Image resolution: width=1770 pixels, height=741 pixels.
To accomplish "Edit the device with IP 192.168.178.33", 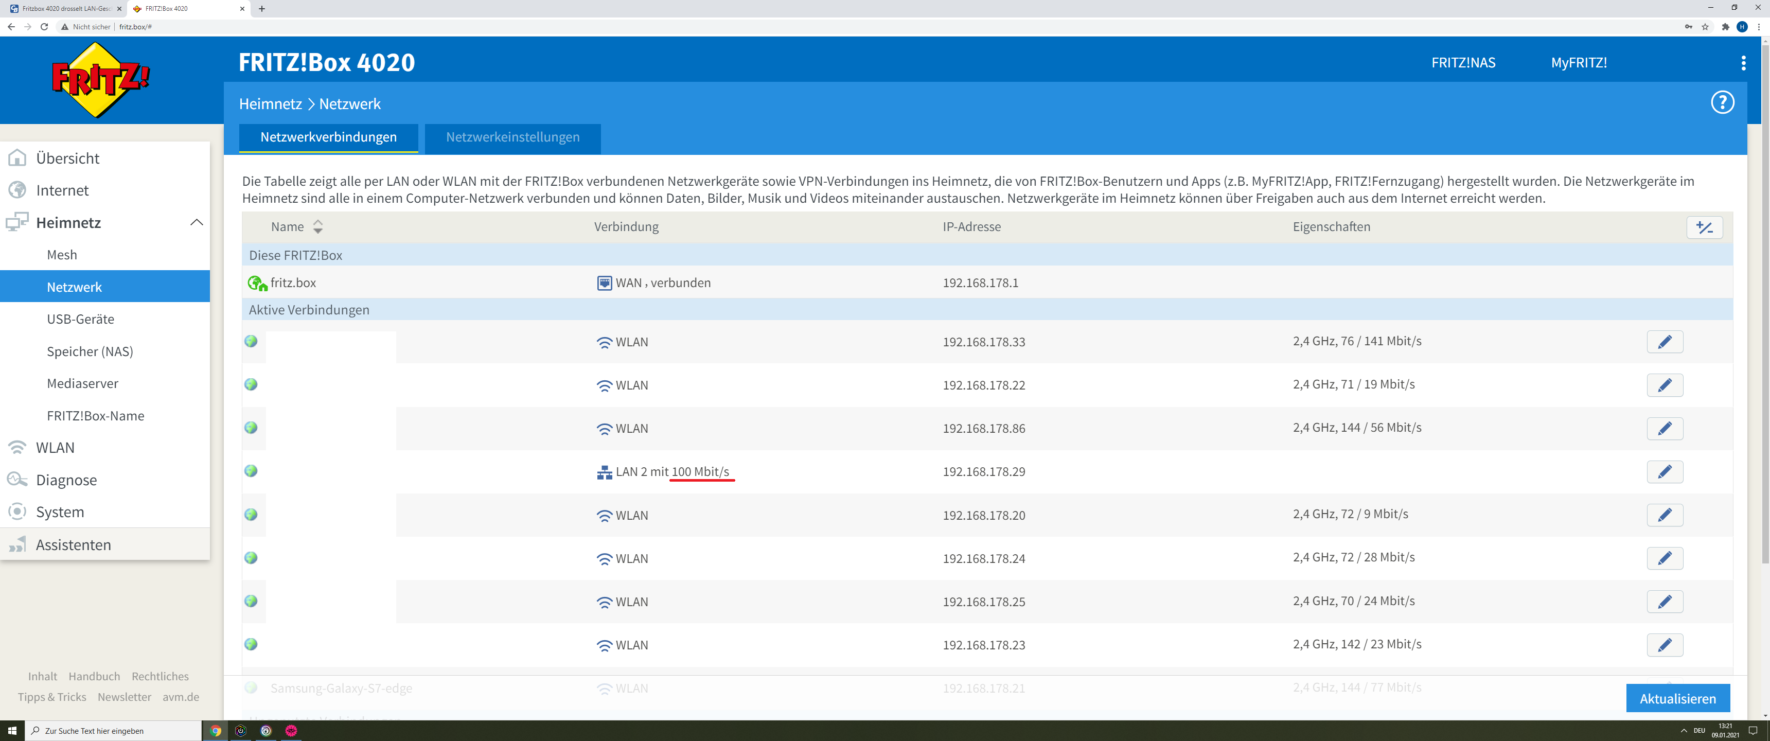I will [x=1664, y=342].
